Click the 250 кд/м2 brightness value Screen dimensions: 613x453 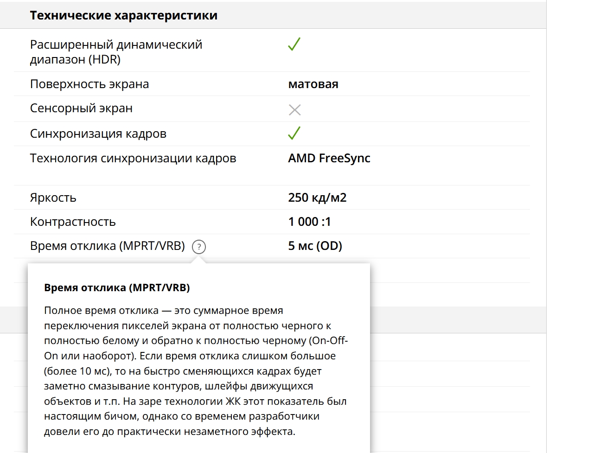(x=317, y=198)
